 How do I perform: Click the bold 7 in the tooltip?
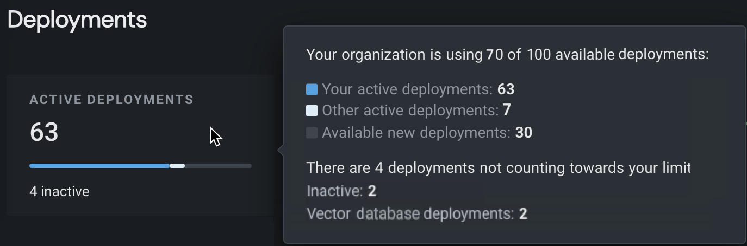coord(507,111)
